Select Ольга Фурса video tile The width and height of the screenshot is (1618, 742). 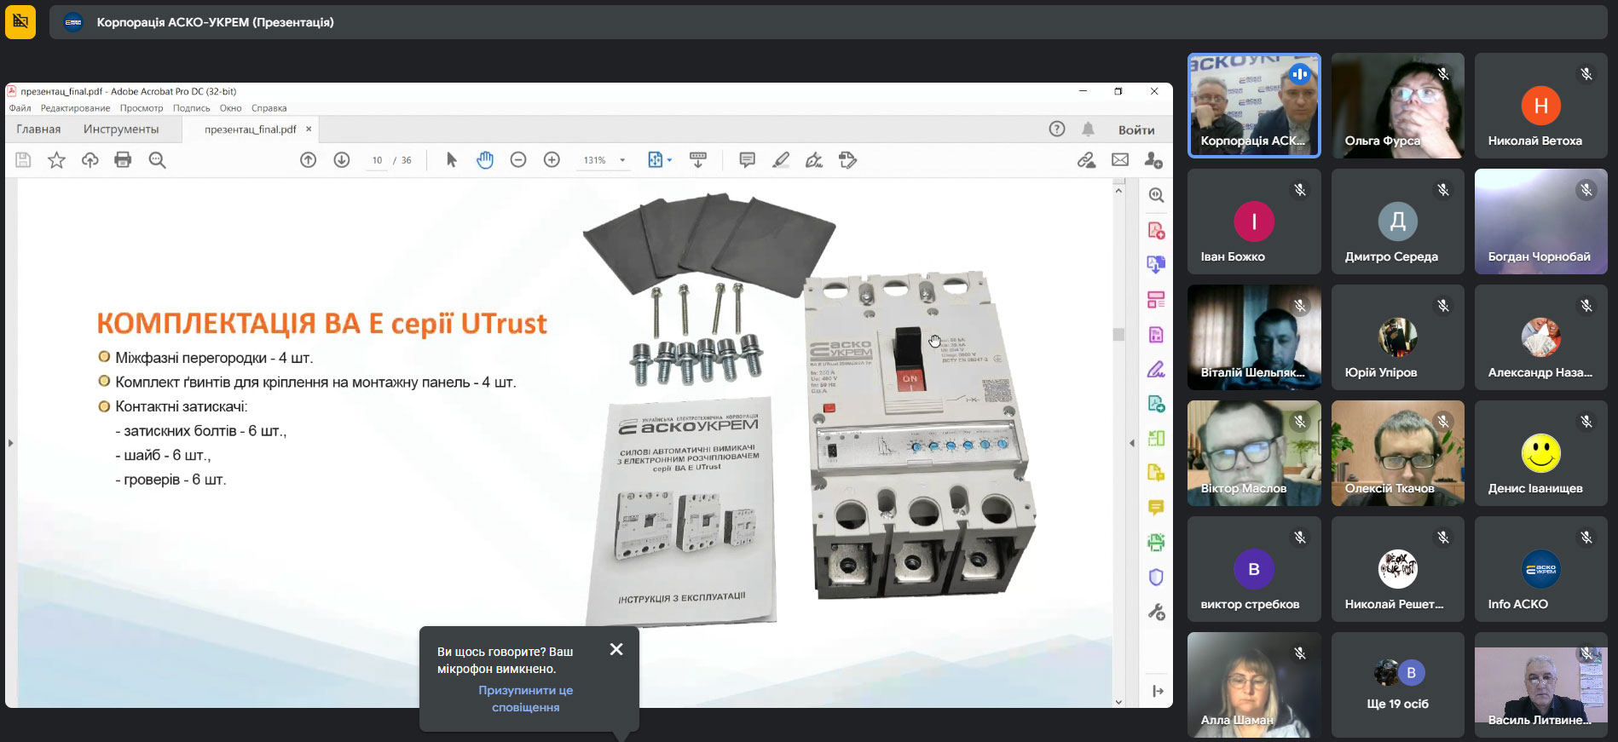1398,106
